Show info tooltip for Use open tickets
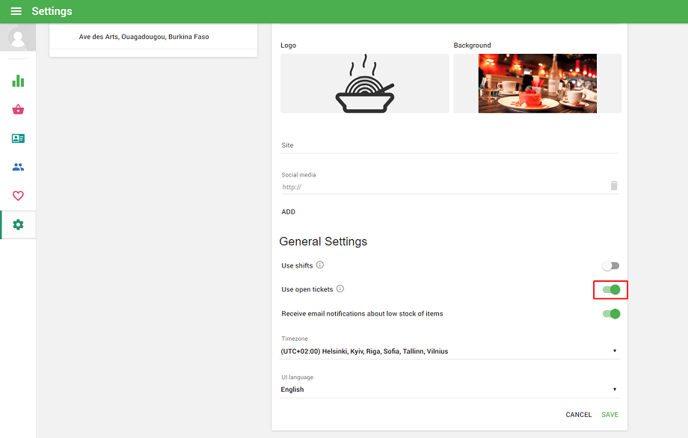 pos(340,289)
